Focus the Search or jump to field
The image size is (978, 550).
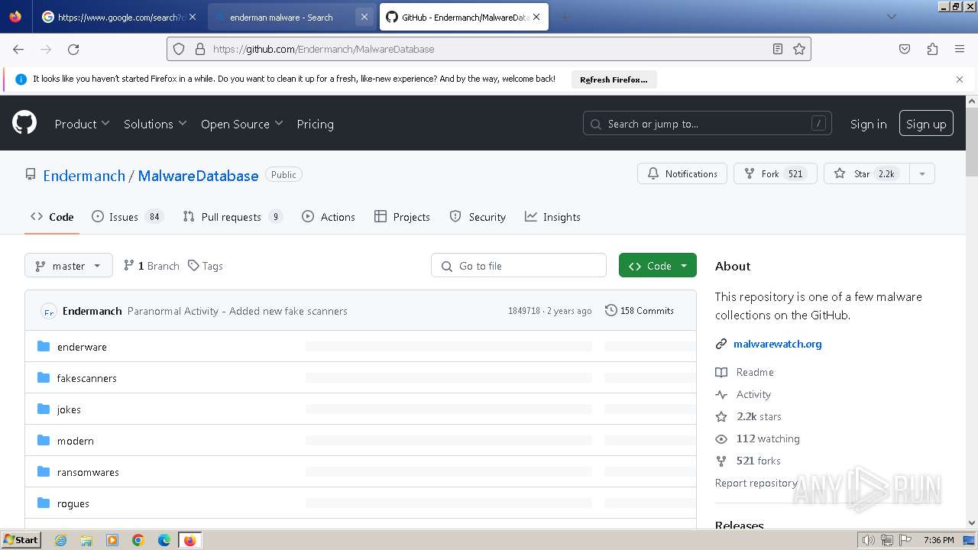click(708, 124)
